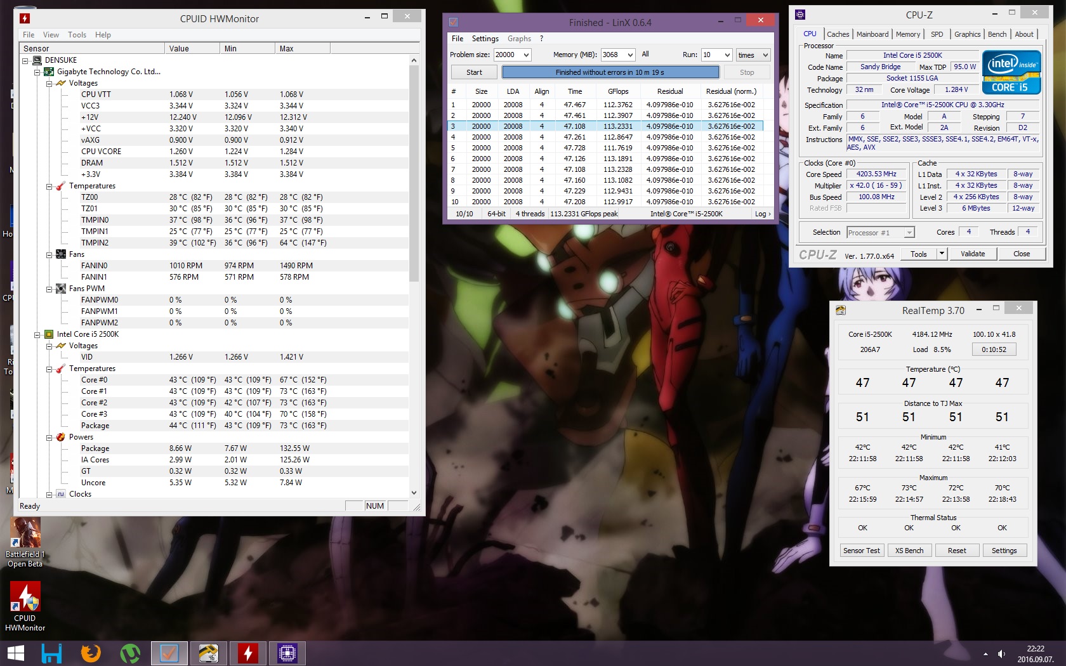The image size is (1066, 666).
Task: Open the Run count dropdown in LinX
Action: pos(727,55)
